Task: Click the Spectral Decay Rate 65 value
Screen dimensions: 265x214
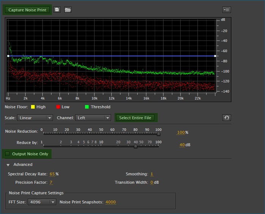Action: 52,174
